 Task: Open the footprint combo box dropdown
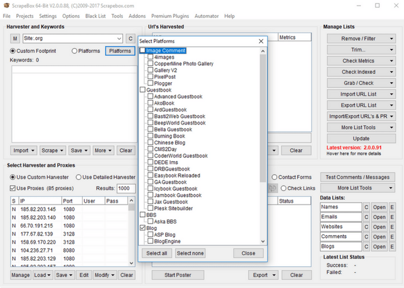tap(119, 39)
